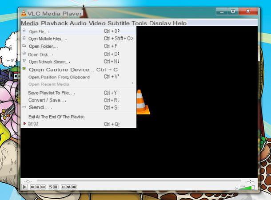Toggle the playlist view button
Viewport: 271px width, 200px height.
coord(64,187)
